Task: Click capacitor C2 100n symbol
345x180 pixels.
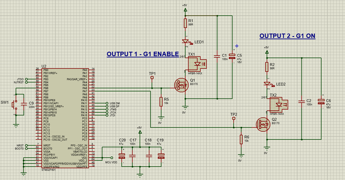Action: coord(302,101)
